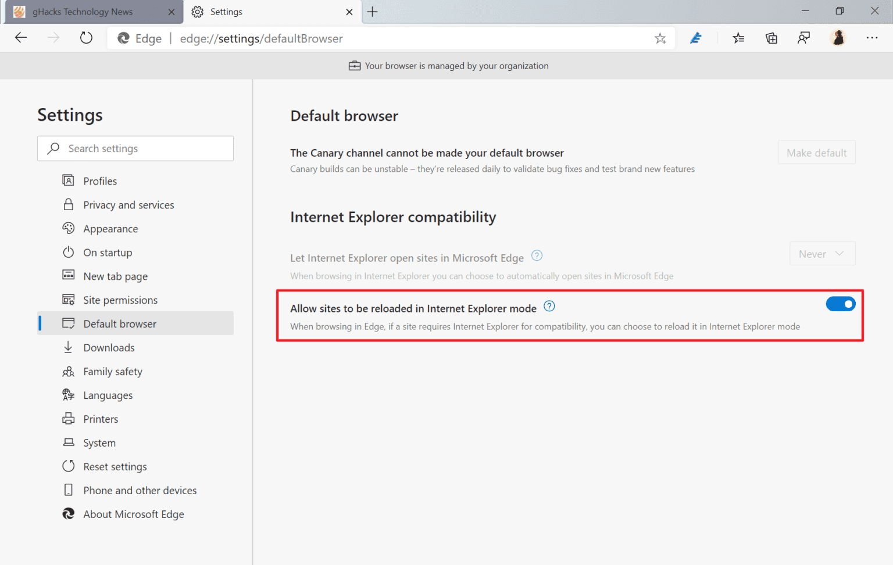The image size is (893, 565).
Task: Open Family safety settings
Action: click(x=112, y=371)
